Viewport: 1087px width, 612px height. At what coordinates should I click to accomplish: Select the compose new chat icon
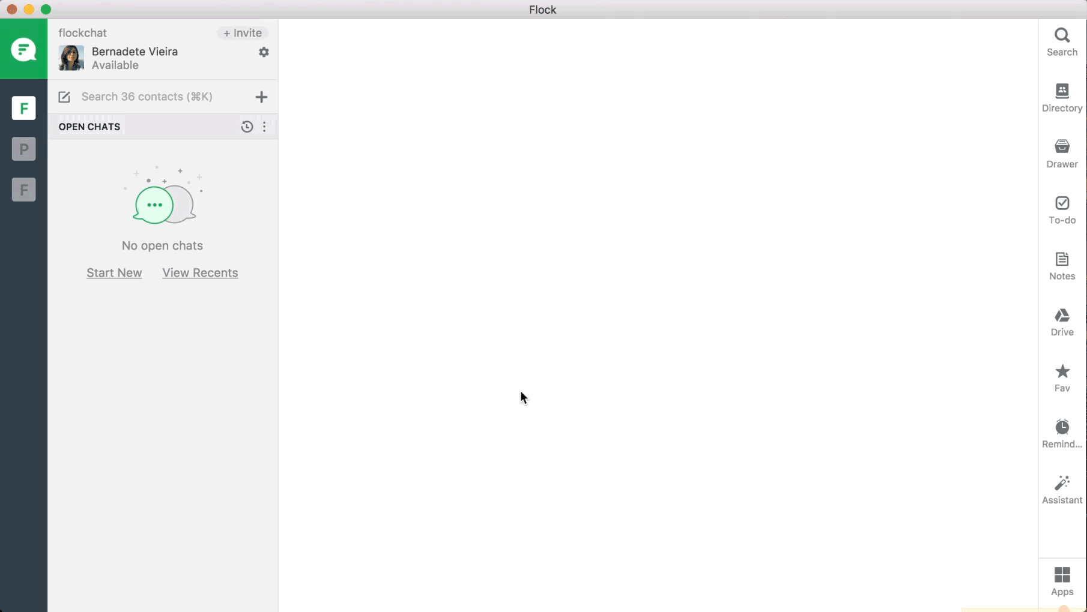(64, 97)
